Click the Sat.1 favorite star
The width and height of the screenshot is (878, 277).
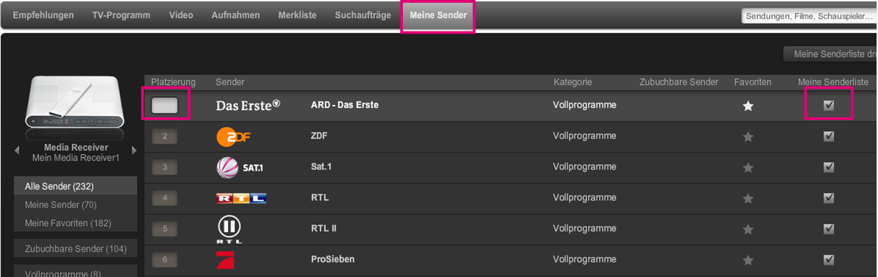[x=748, y=167]
